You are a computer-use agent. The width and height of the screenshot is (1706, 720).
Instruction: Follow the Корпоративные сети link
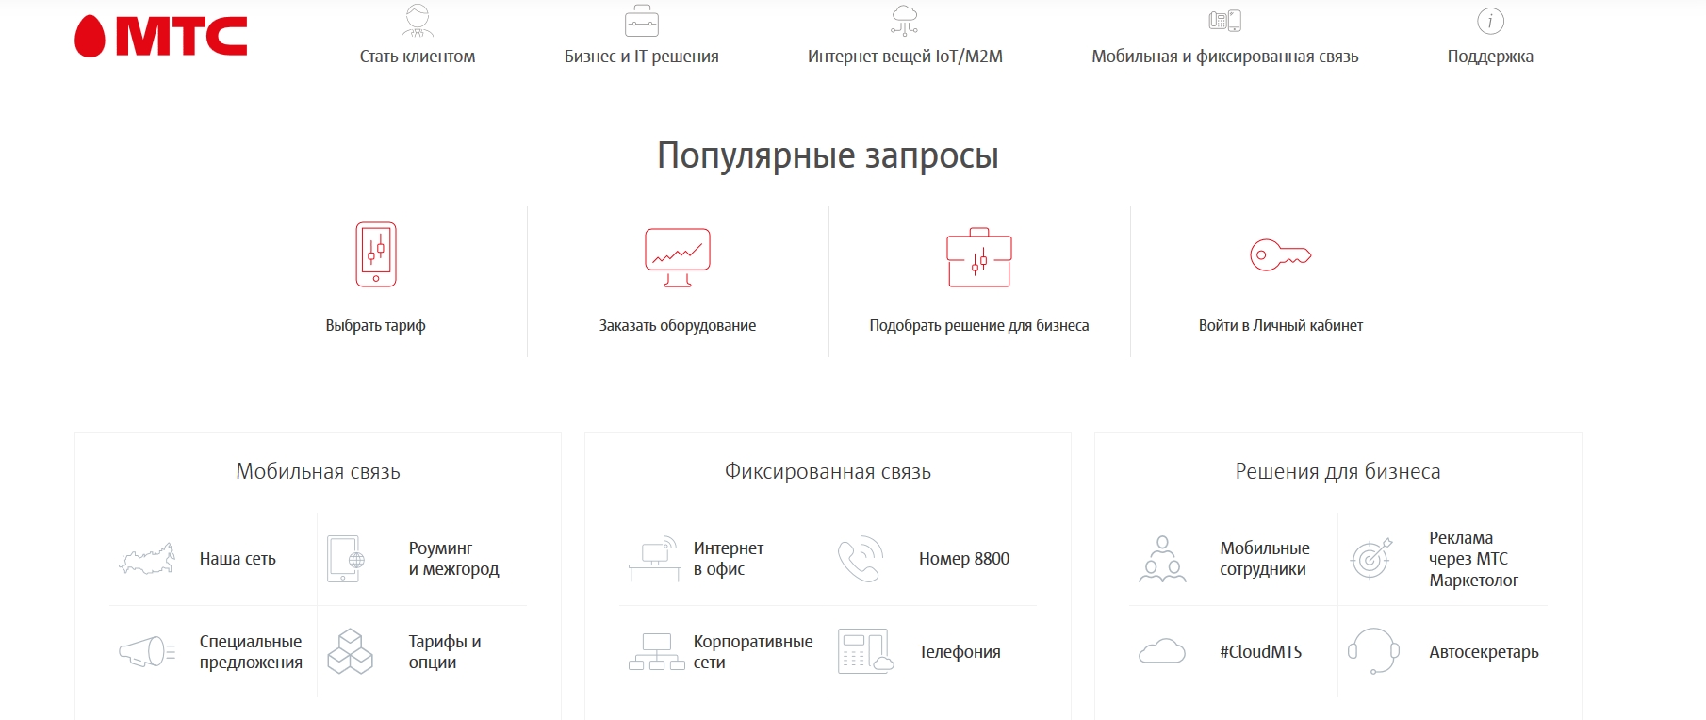[x=752, y=651]
